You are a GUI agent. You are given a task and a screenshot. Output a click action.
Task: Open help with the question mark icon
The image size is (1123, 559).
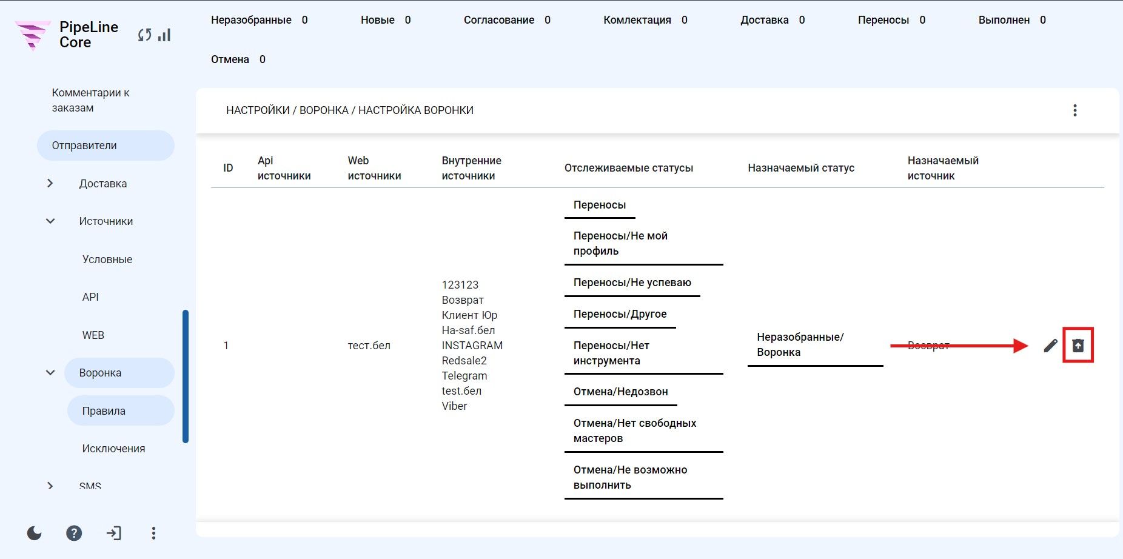(x=74, y=533)
